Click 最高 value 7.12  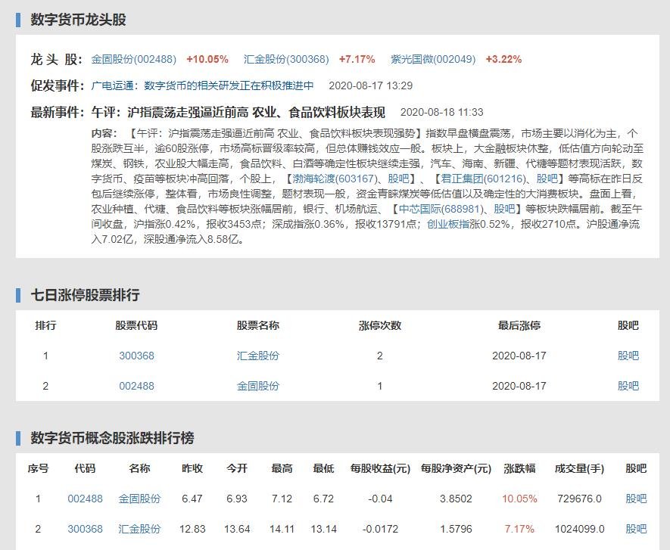coord(282,499)
